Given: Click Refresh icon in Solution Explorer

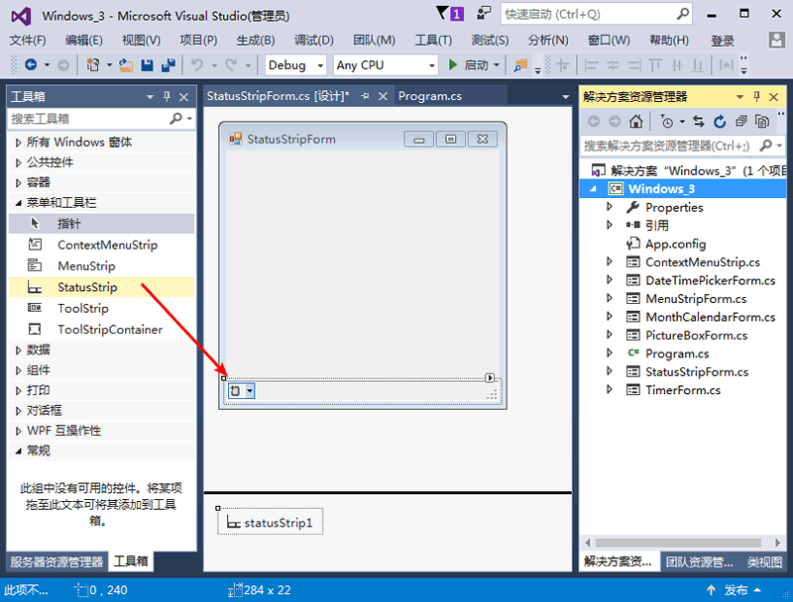Looking at the screenshot, I should pos(719,122).
